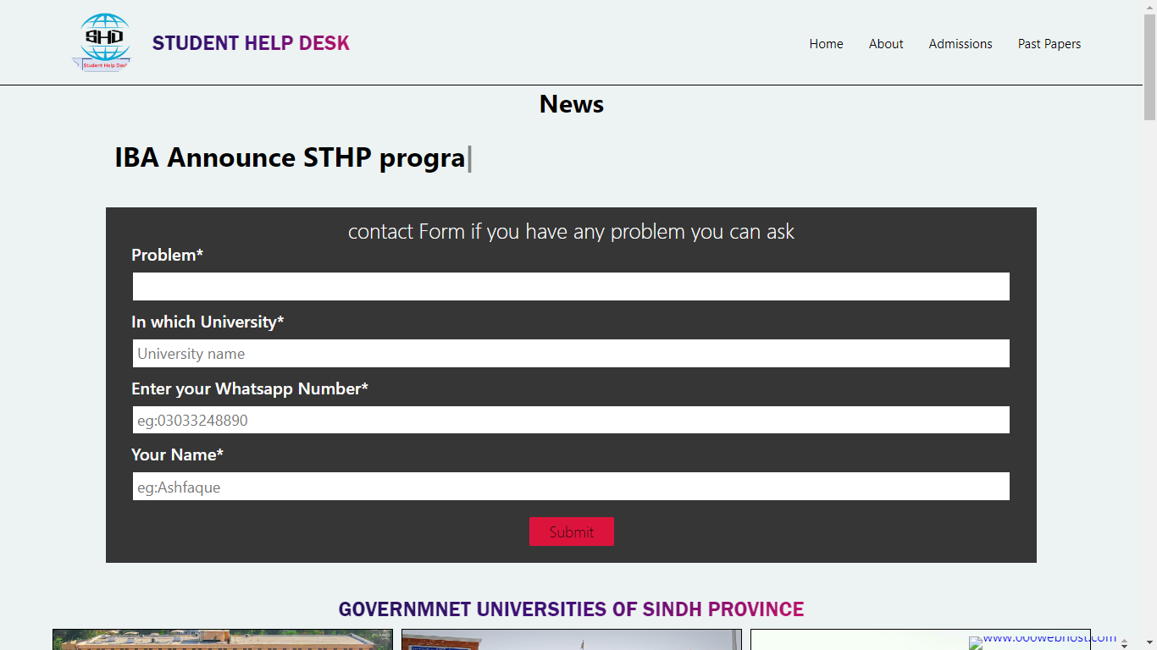
Task: Click inside the Problem text field
Action: point(571,286)
